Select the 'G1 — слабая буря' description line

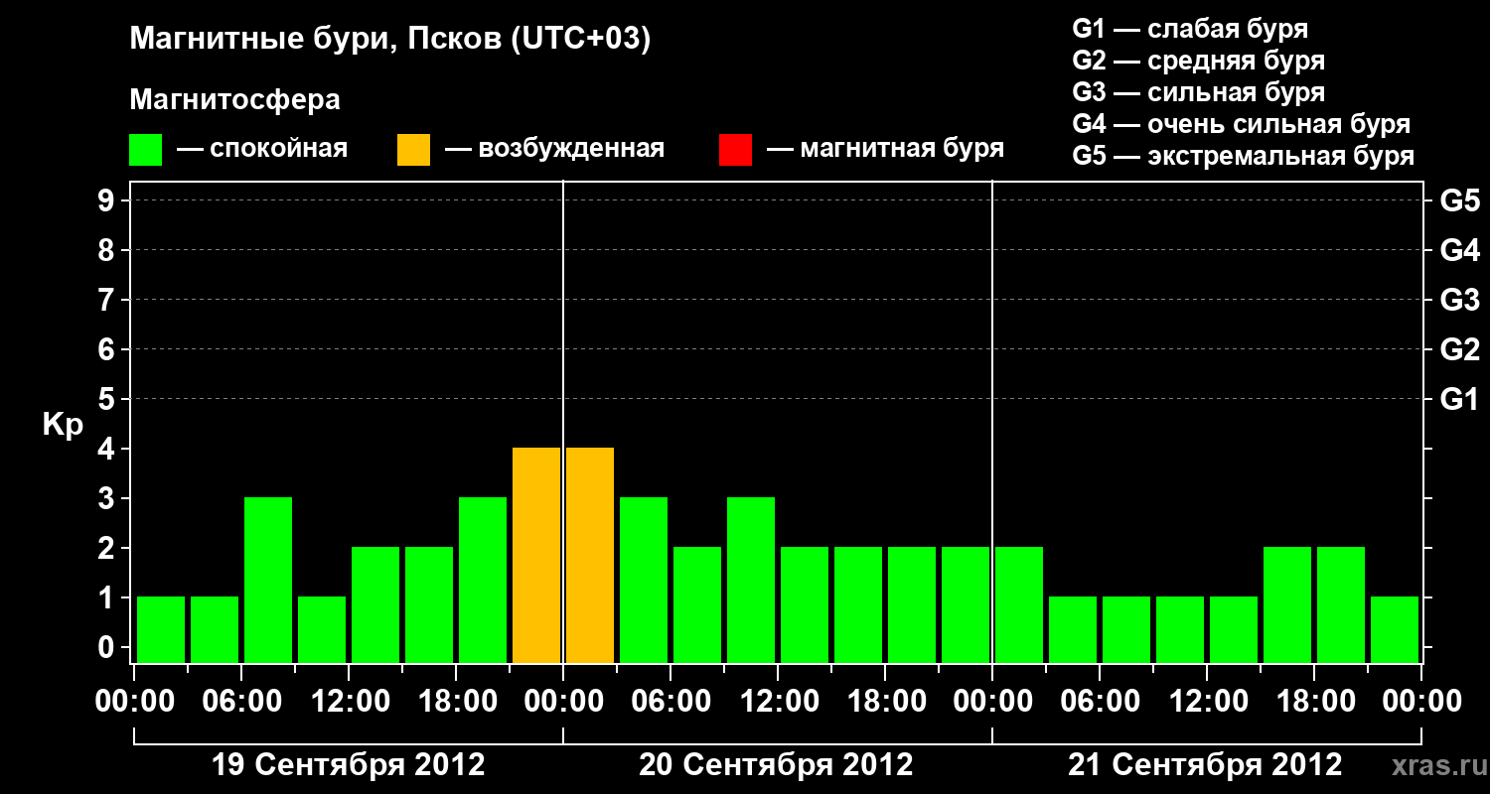click(x=1190, y=29)
